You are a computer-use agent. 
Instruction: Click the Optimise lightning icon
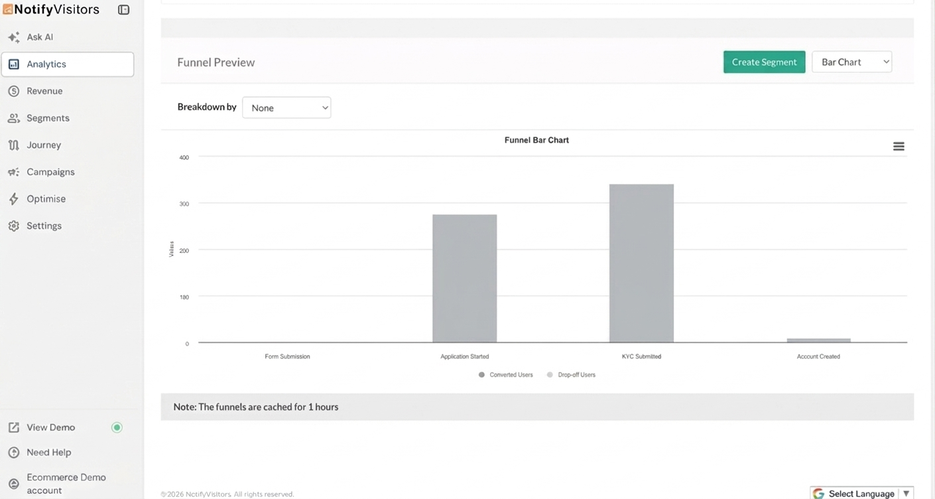pyautogui.click(x=13, y=199)
